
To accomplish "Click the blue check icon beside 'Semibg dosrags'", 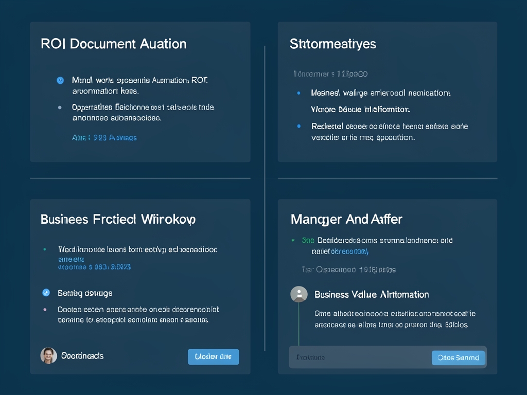I will [46, 293].
